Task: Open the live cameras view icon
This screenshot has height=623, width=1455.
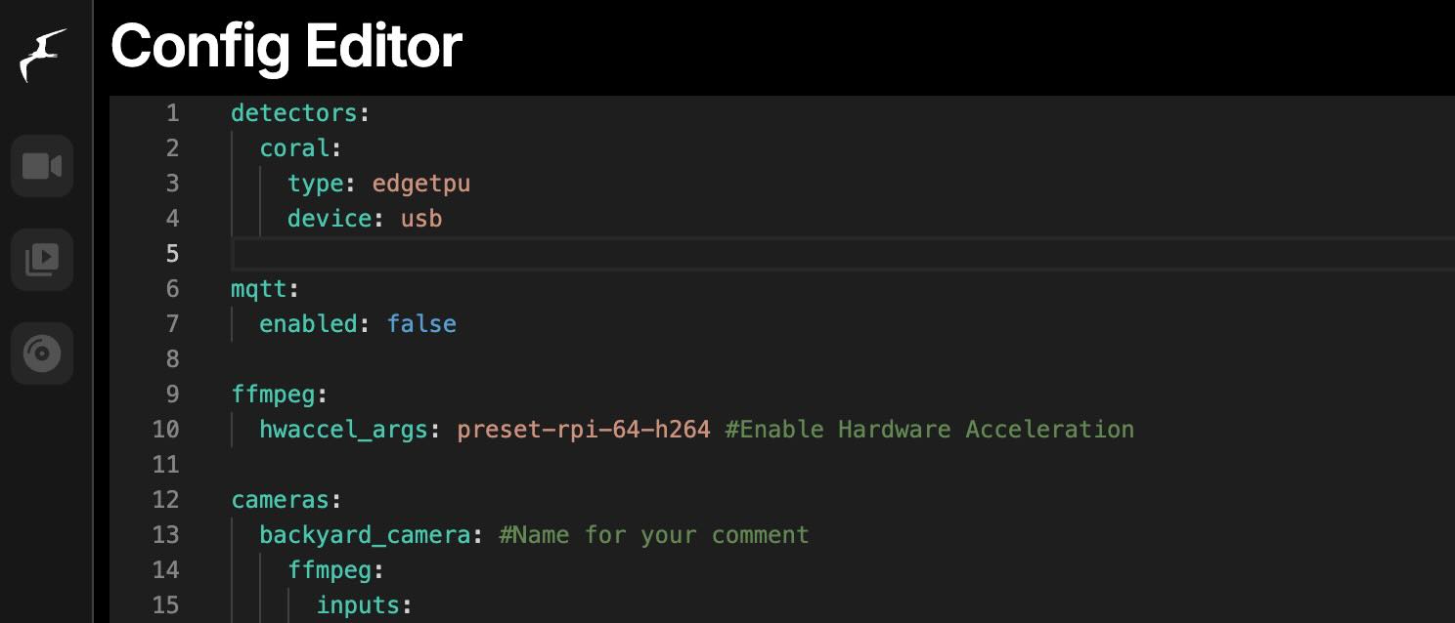Action: pos(42,166)
